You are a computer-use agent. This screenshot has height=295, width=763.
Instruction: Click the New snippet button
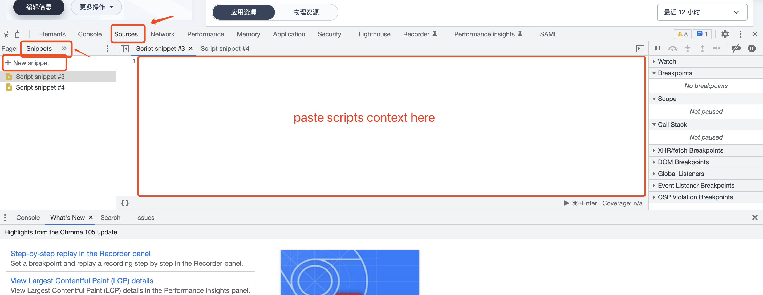pos(31,63)
